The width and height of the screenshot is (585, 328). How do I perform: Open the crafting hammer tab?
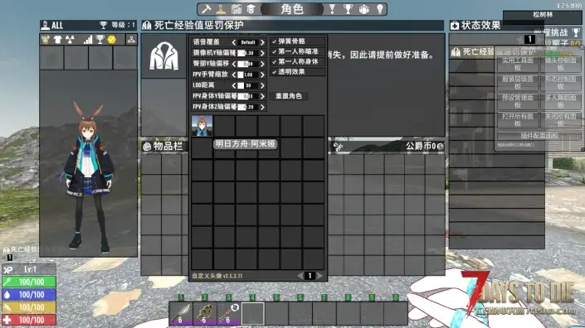(x=206, y=9)
